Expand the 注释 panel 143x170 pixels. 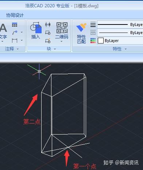coord(12,49)
